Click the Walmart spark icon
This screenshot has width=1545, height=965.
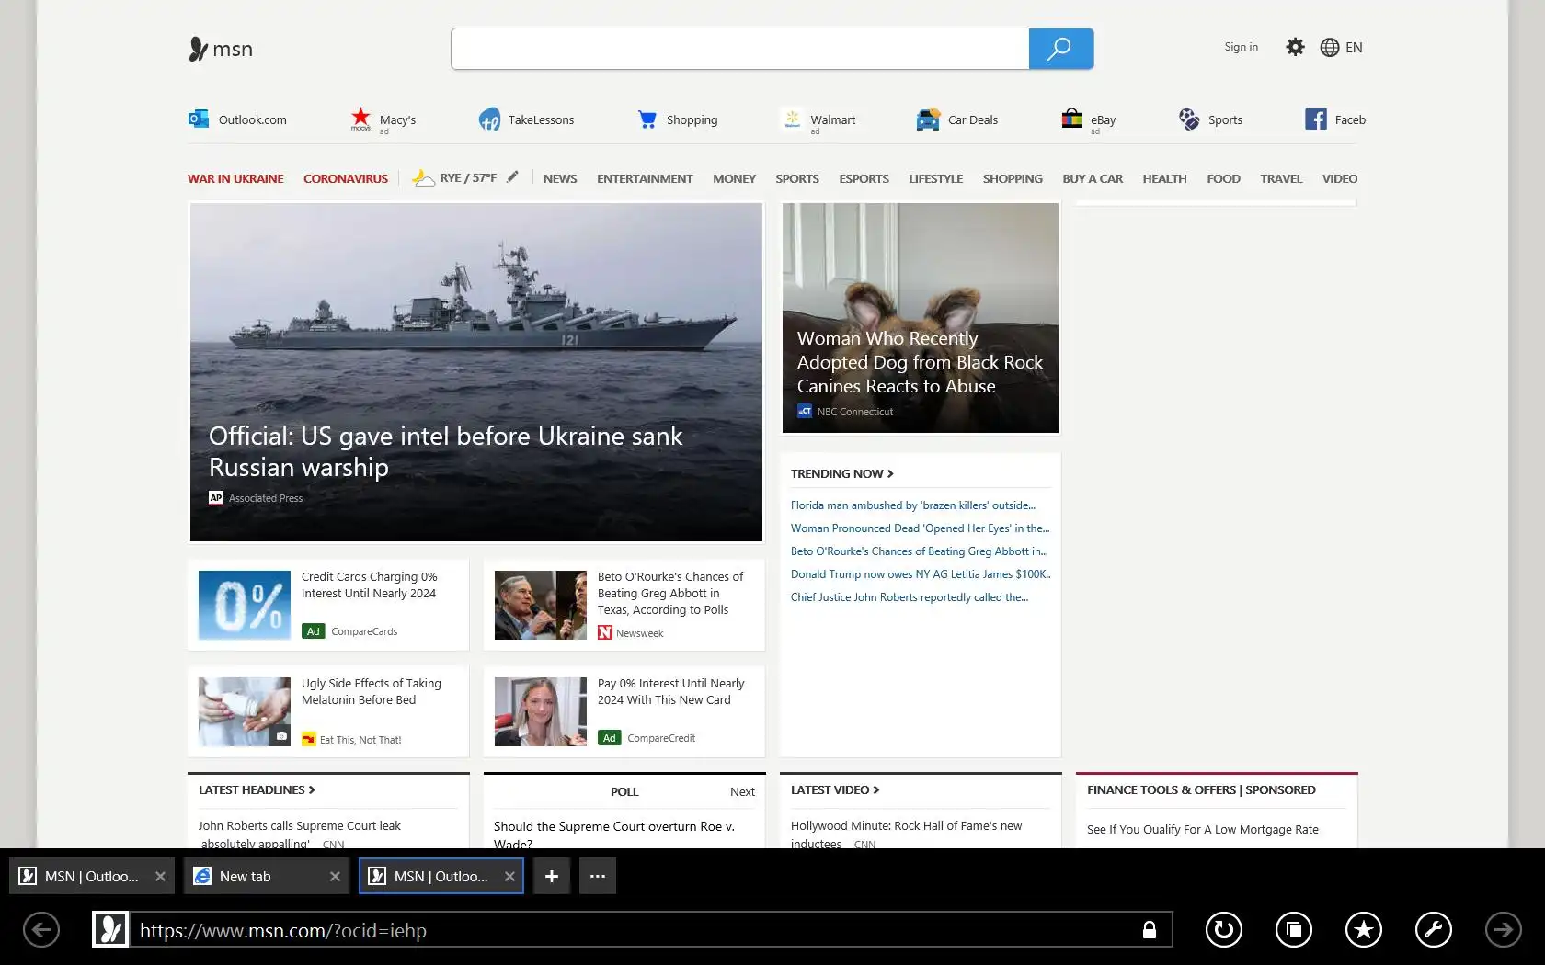coord(792,119)
